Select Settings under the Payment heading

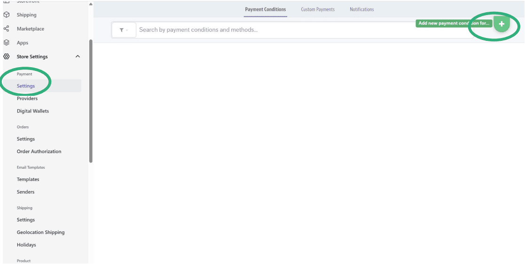(26, 86)
